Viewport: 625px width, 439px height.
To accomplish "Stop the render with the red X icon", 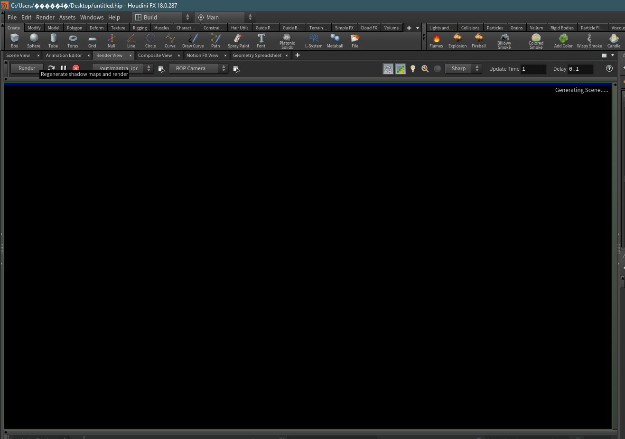I will (x=76, y=68).
